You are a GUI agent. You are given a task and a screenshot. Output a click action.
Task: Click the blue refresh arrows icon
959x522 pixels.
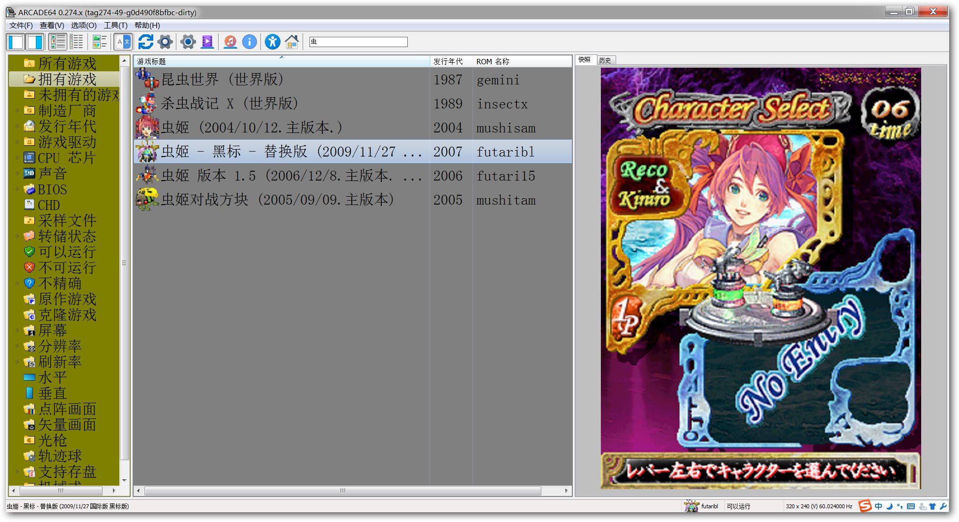tap(145, 42)
